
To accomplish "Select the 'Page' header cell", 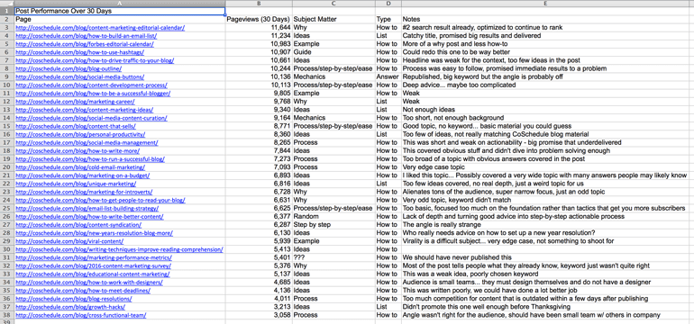I will click(x=120, y=20).
